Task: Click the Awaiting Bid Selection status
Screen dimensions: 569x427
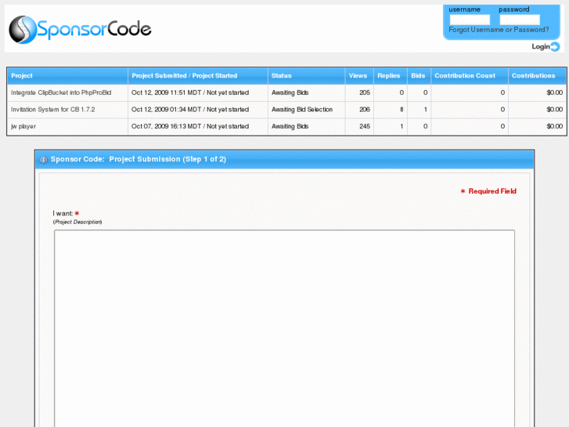Action: [x=302, y=110]
